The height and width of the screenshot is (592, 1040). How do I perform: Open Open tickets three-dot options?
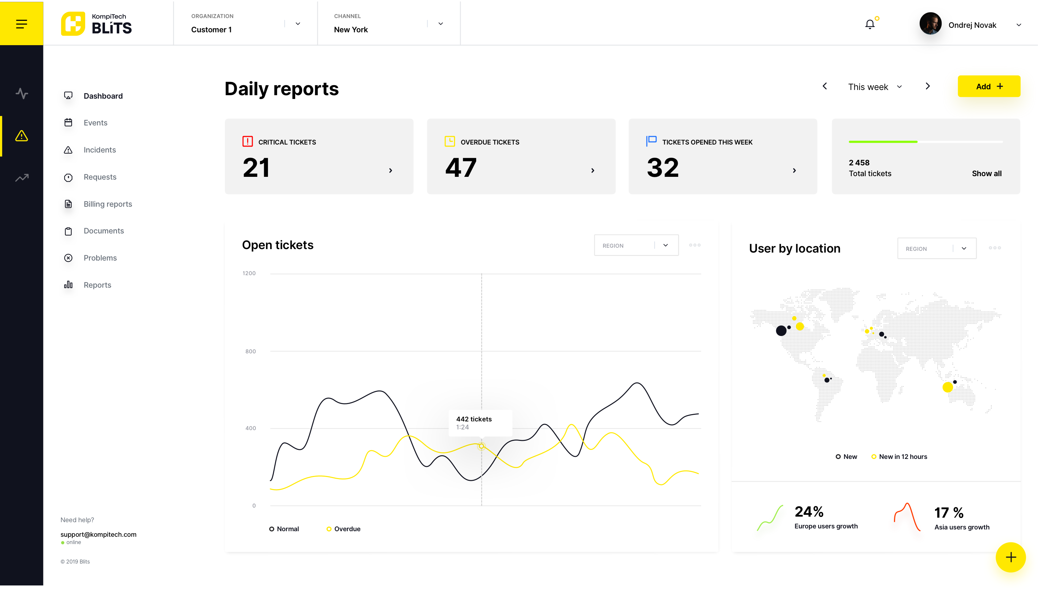(695, 245)
